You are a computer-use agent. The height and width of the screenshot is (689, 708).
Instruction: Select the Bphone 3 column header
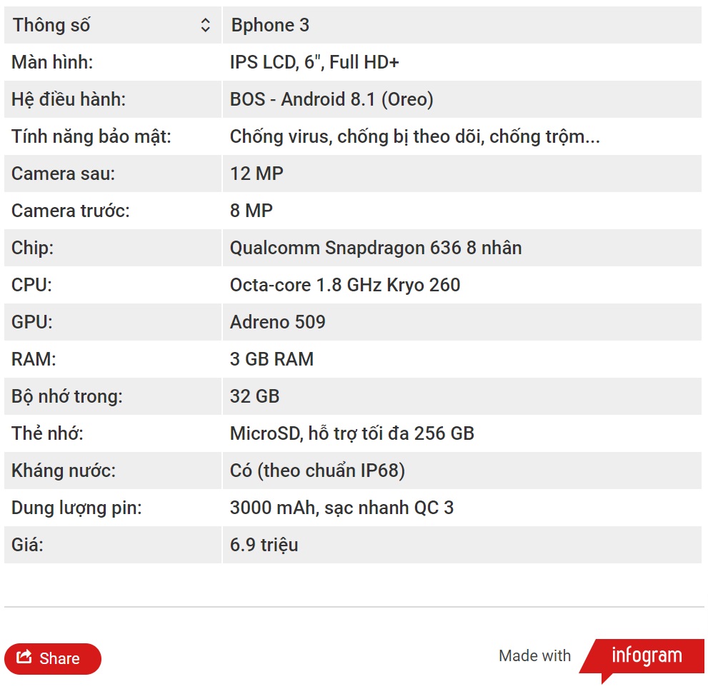click(x=462, y=25)
